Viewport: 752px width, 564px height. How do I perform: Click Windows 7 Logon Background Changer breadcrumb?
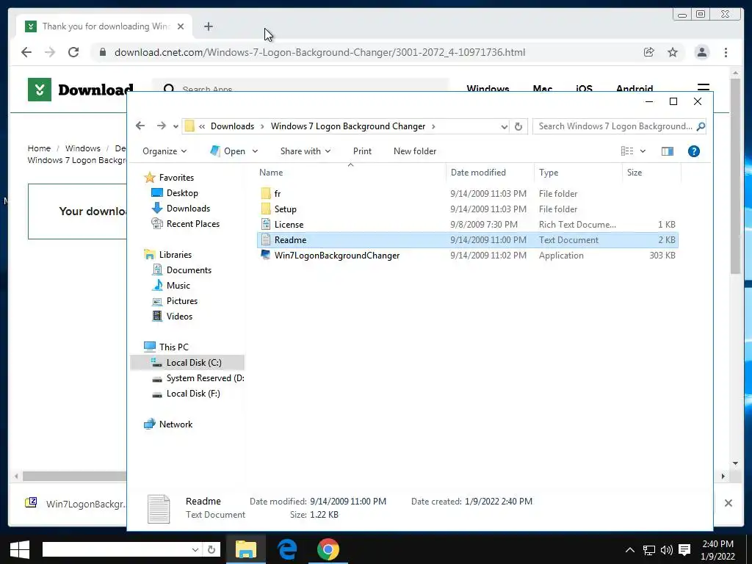(x=347, y=126)
